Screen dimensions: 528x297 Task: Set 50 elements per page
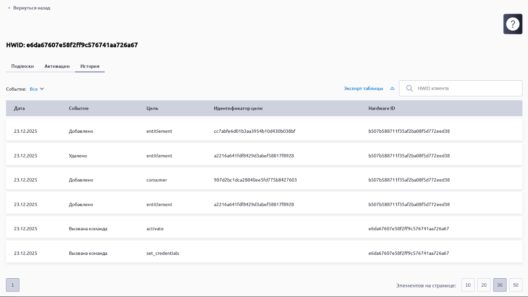516,285
